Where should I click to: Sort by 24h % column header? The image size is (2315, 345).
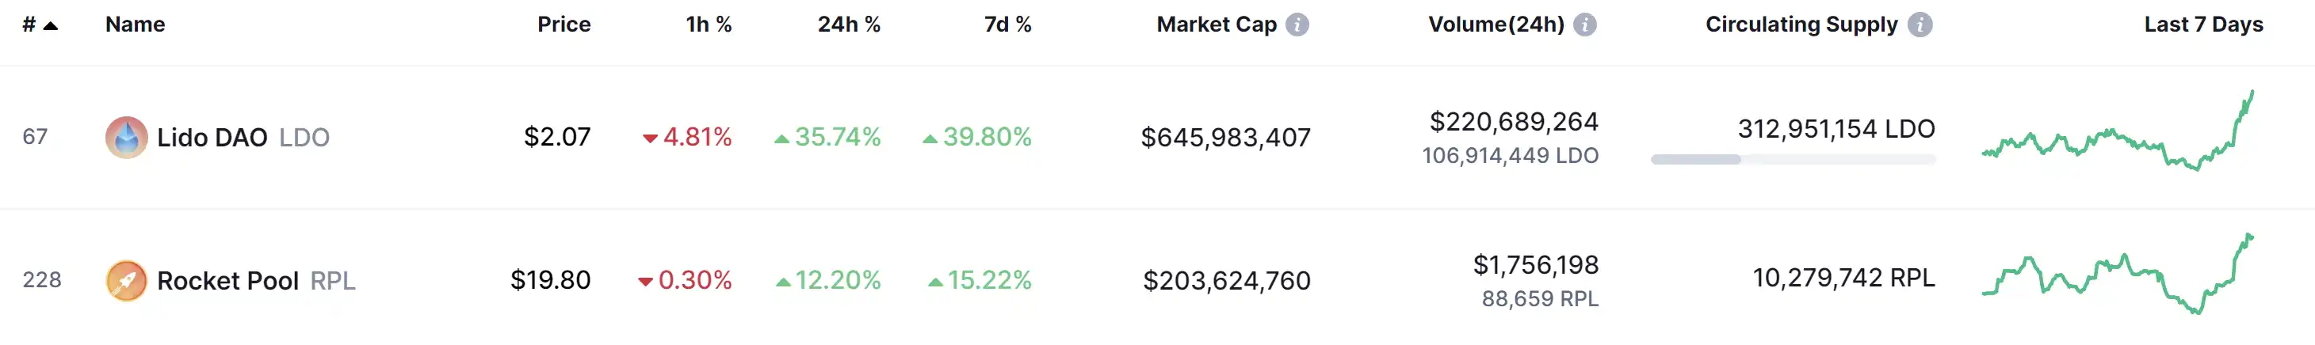coord(848,25)
